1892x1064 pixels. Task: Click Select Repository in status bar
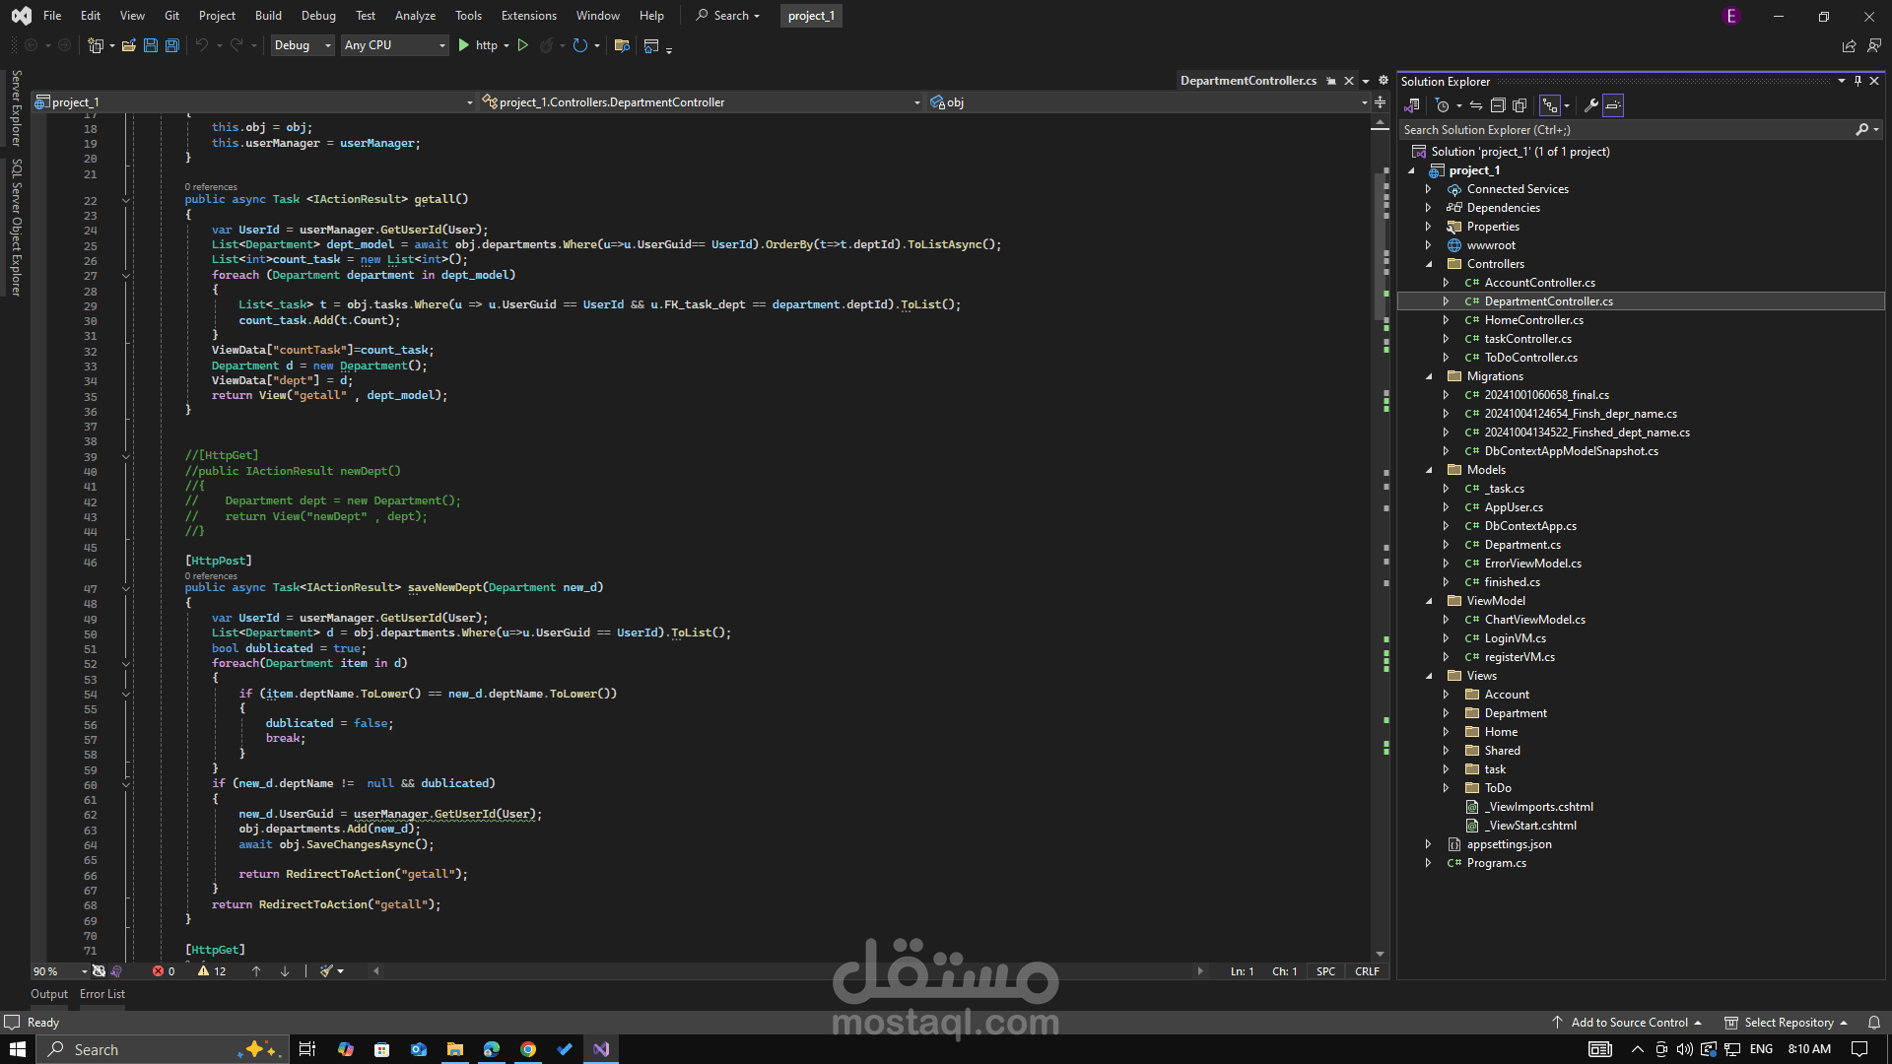[1789, 1023]
